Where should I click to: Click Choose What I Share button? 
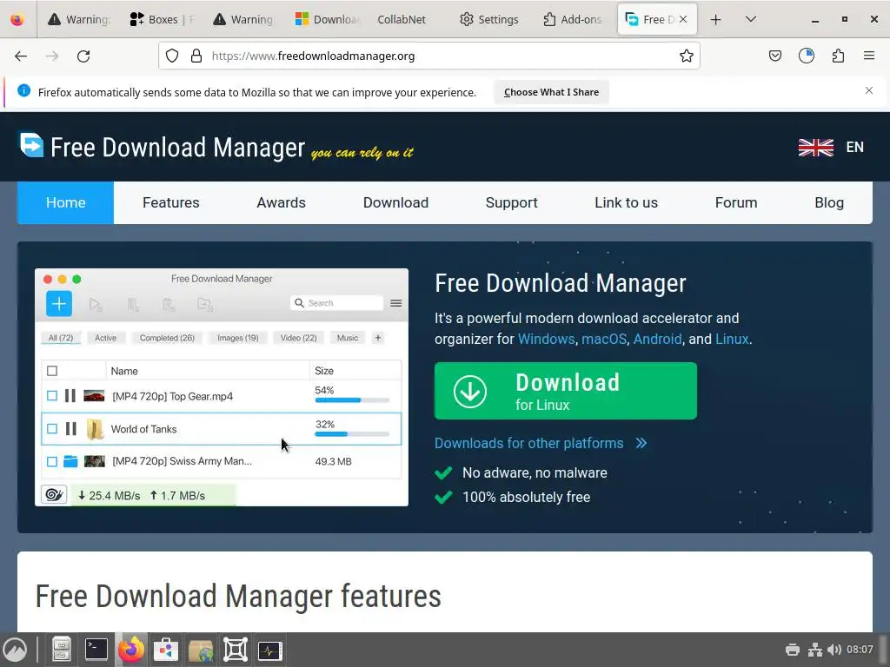coord(551,92)
